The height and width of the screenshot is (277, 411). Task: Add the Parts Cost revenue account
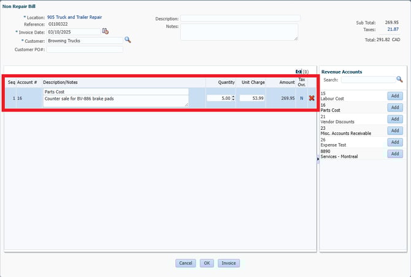pos(395,107)
